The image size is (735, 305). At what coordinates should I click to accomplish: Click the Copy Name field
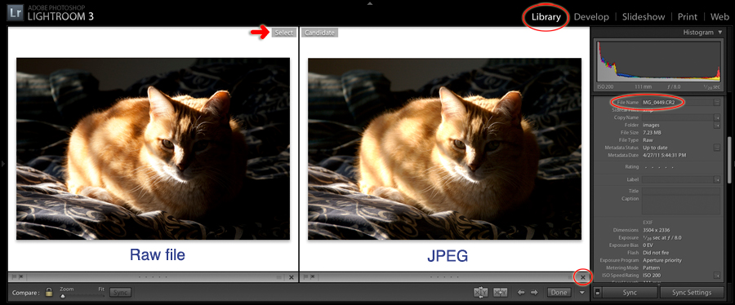677,117
